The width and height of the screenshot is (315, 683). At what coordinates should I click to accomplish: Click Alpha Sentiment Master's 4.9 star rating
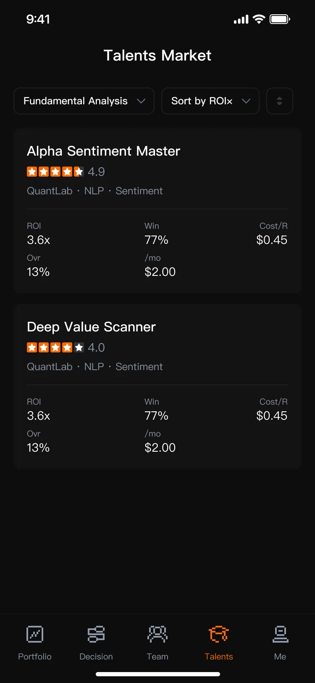(x=66, y=172)
